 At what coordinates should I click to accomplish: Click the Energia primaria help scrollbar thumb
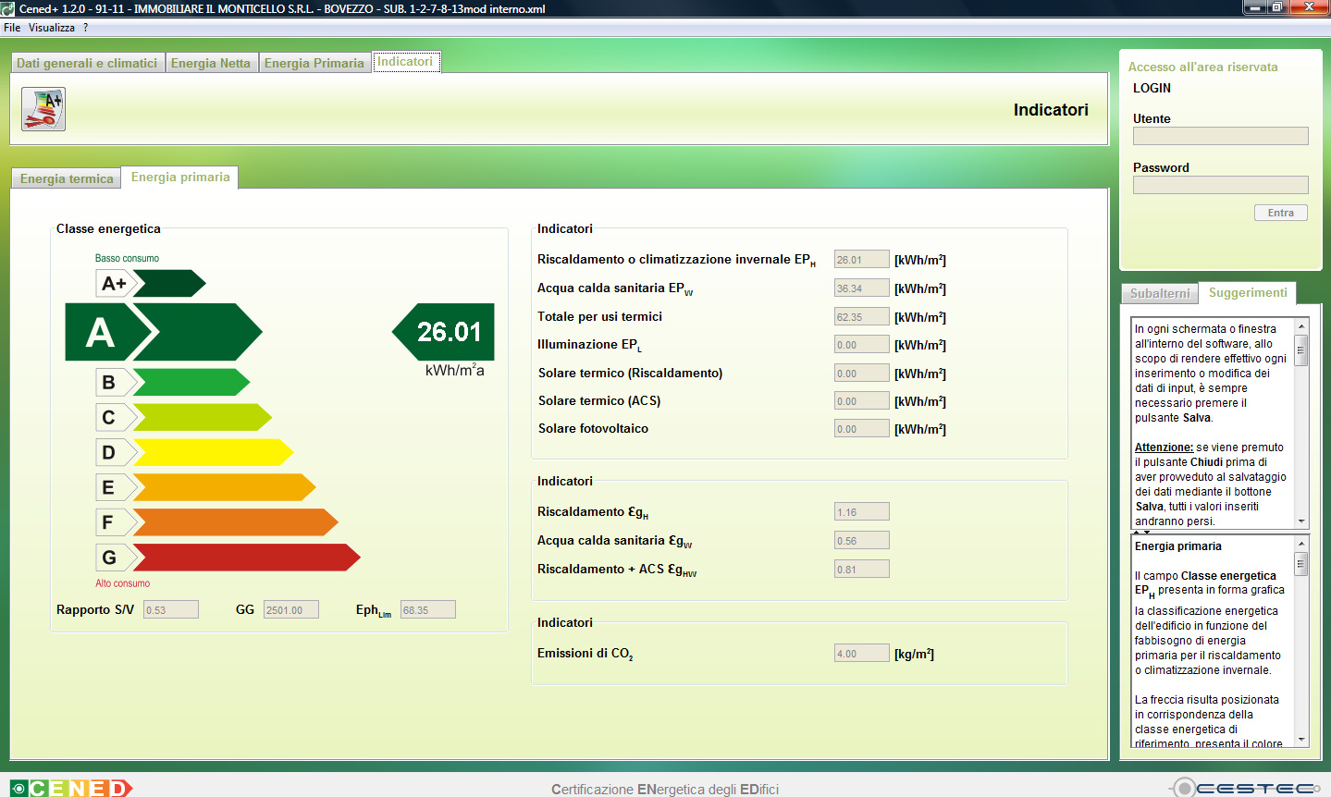[x=1301, y=564]
